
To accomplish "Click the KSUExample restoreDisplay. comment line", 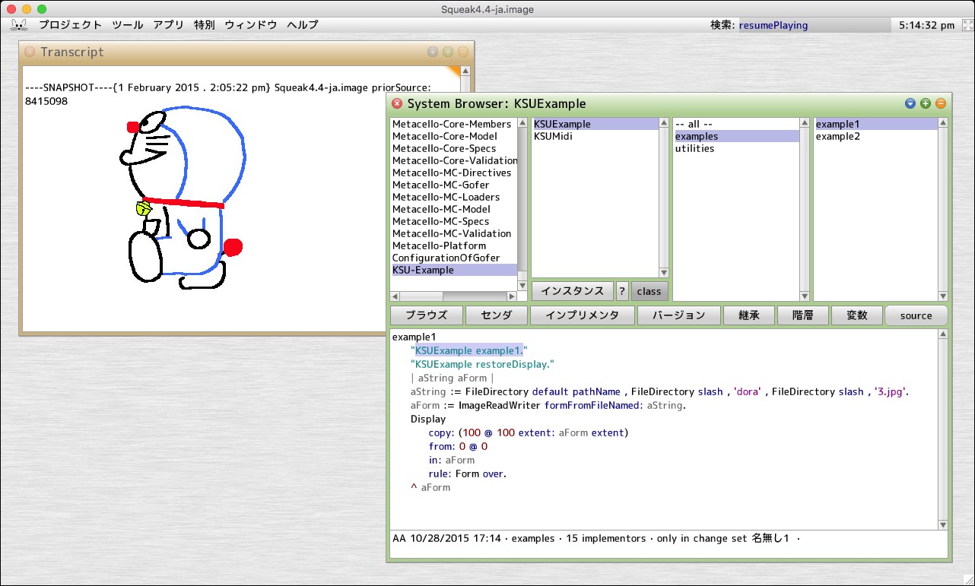I will [x=482, y=364].
